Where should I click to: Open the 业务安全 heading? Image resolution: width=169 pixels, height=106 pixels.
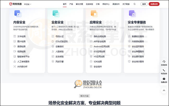[x=57, y=22]
